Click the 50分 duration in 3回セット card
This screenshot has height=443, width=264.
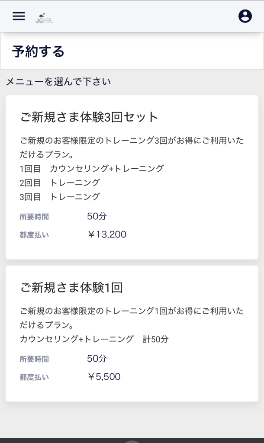(97, 216)
